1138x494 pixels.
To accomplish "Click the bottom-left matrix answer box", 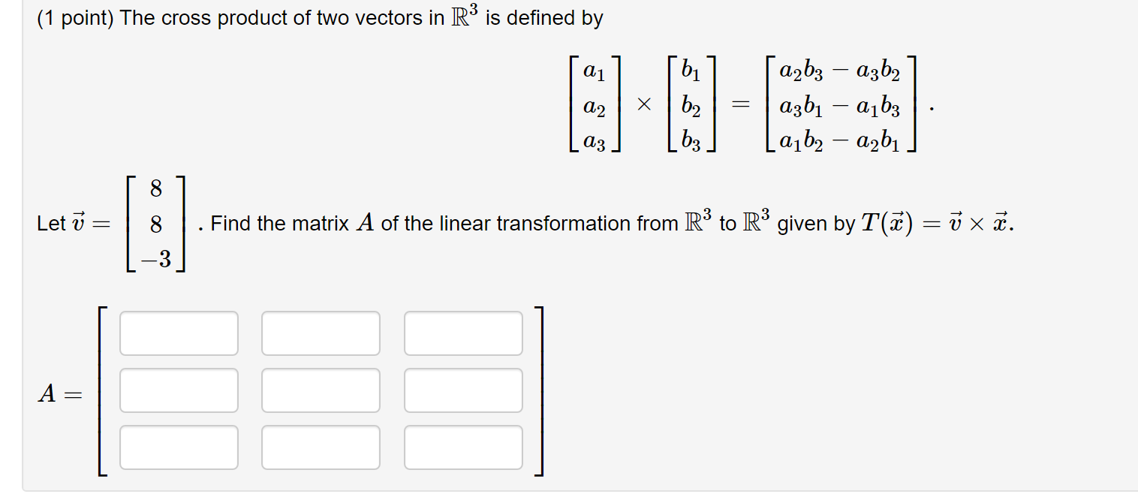I will [178, 447].
